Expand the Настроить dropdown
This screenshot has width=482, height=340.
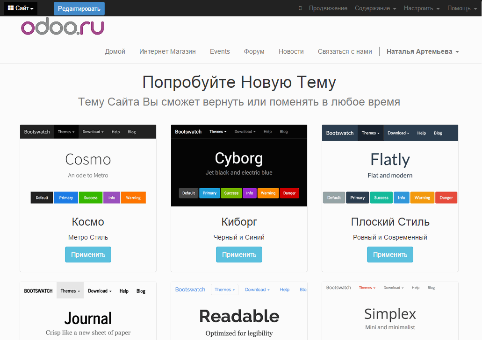pyautogui.click(x=421, y=8)
